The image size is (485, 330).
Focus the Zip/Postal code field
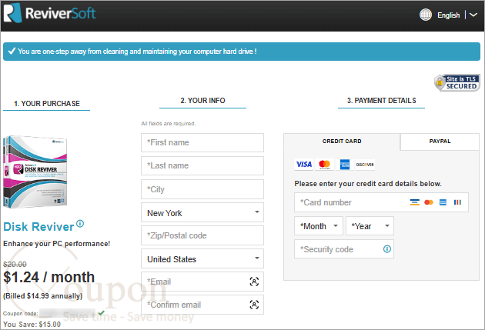[x=202, y=235]
